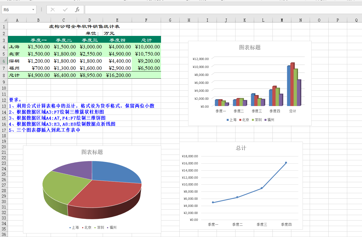Viewport: 362px width, 237px height.
Task: Click the Select All corner triangle
Action: [5, 20]
